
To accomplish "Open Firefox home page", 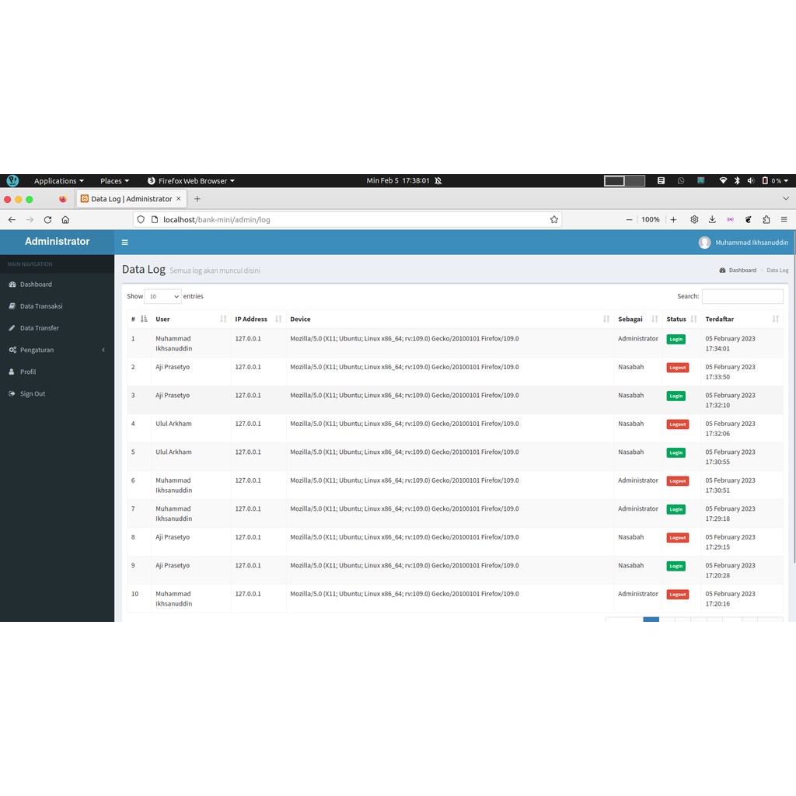I will 65,220.
